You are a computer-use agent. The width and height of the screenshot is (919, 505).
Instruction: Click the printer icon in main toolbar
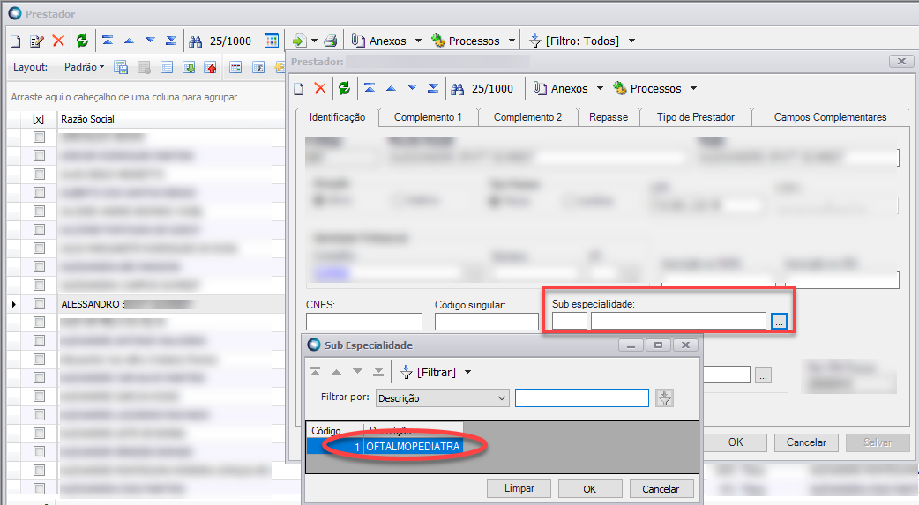(331, 41)
